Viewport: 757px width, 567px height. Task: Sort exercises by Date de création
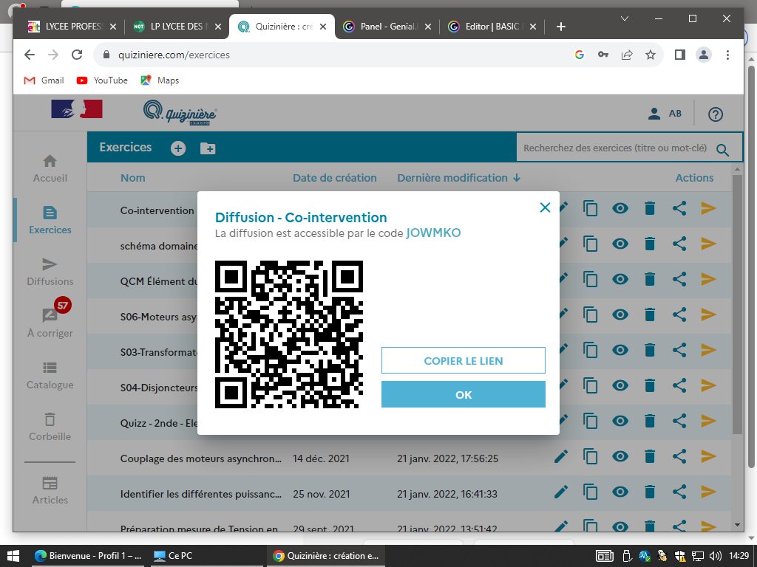click(335, 178)
